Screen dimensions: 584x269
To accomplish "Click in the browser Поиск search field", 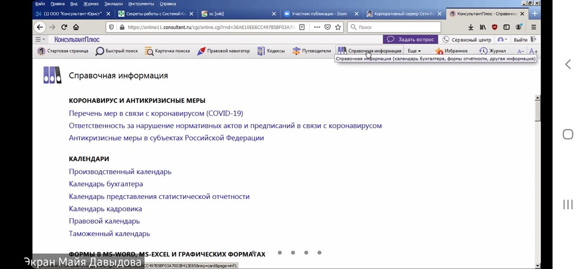I will 394,27.
